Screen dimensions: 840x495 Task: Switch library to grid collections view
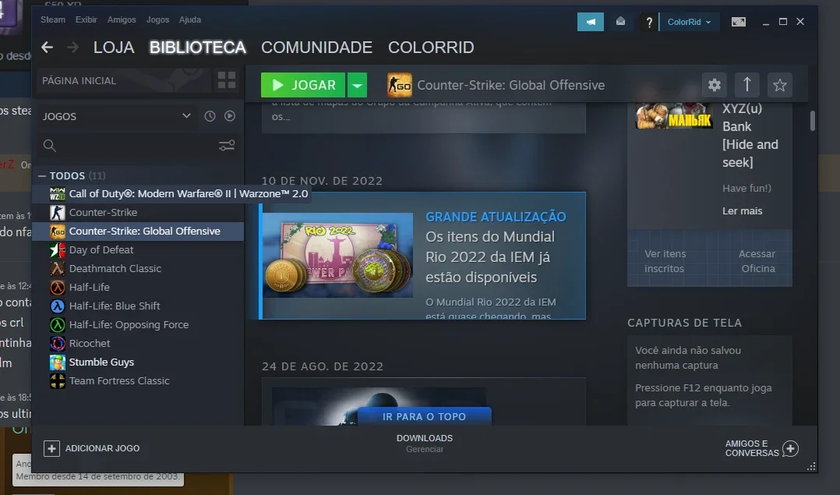pyautogui.click(x=227, y=80)
